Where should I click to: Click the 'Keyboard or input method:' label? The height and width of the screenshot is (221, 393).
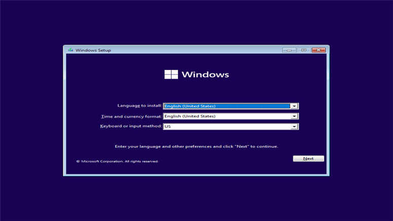click(131, 126)
